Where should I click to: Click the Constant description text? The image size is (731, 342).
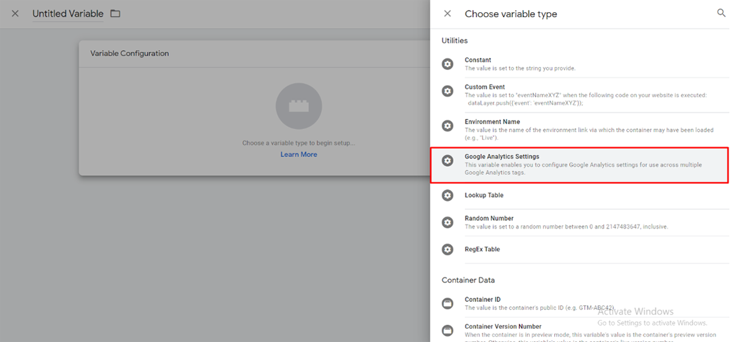pyautogui.click(x=520, y=68)
